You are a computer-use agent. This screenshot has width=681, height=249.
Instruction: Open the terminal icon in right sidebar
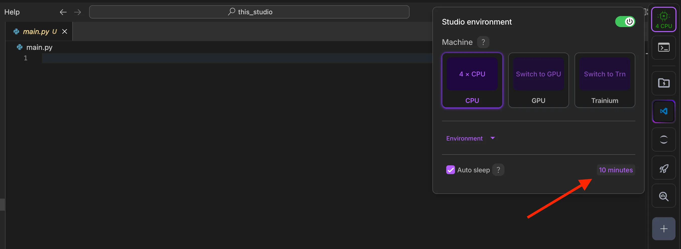(664, 48)
